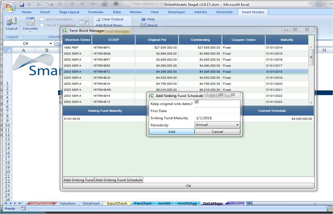The width and height of the screenshot is (333, 214).
Task: Go to last sheet tab arrow
Action: point(20,203)
